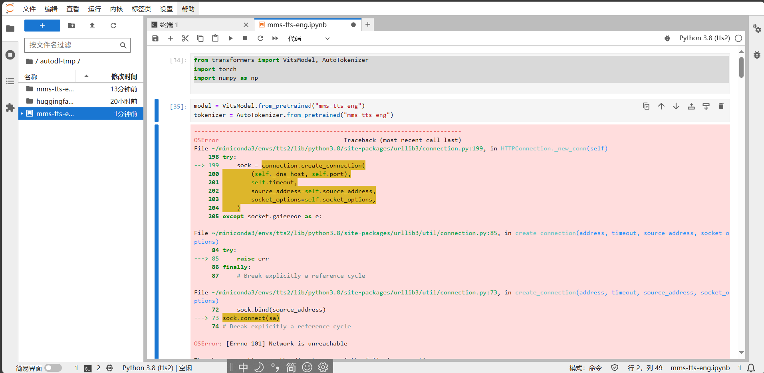764x373 pixels.
Task: Click the trusted notebook shield icon
Action: pyautogui.click(x=615, y=368)
